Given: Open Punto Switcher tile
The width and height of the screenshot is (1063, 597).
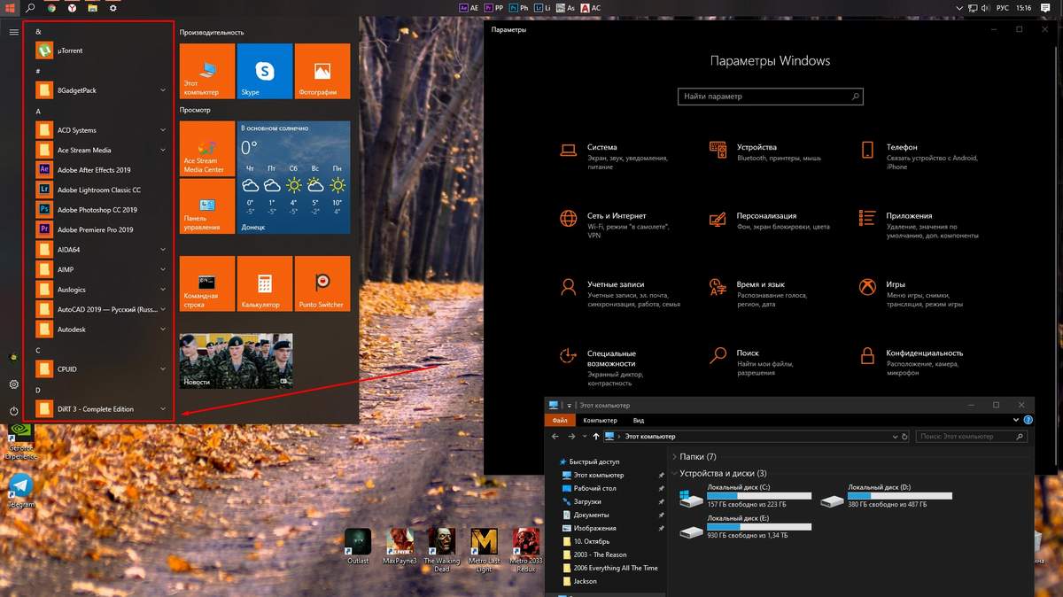Looking at the screenshot, I should [x=322, y=283].
